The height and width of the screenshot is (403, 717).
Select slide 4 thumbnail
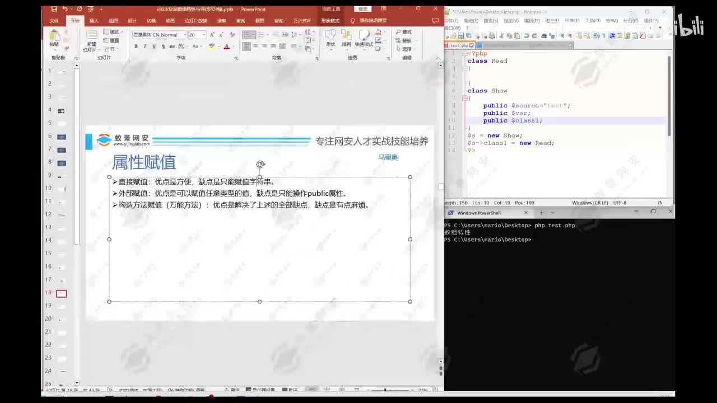click(x=61, y=111)
